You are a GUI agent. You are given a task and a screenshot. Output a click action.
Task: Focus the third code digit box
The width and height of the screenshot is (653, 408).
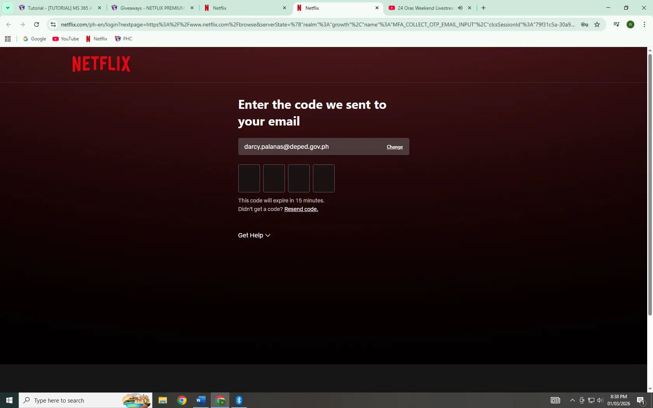click(299, 178)
